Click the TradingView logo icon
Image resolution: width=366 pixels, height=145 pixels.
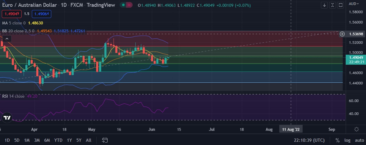pyautogui.click(x=7, y=118)
